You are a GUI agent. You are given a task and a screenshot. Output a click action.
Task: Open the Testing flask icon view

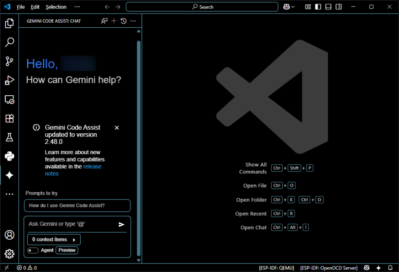pyautogui.click(x=9, y=137)
